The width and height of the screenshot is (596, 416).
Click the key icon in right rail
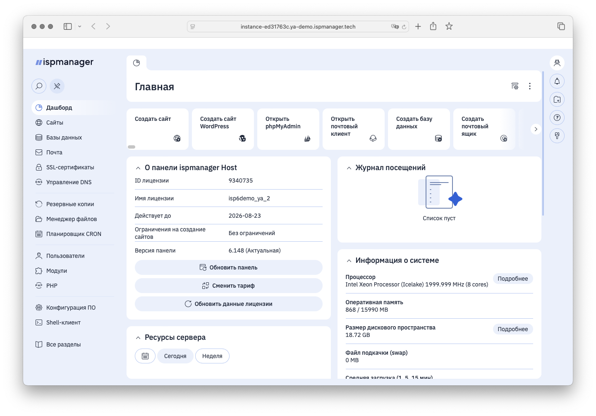[x=557, y=136]
